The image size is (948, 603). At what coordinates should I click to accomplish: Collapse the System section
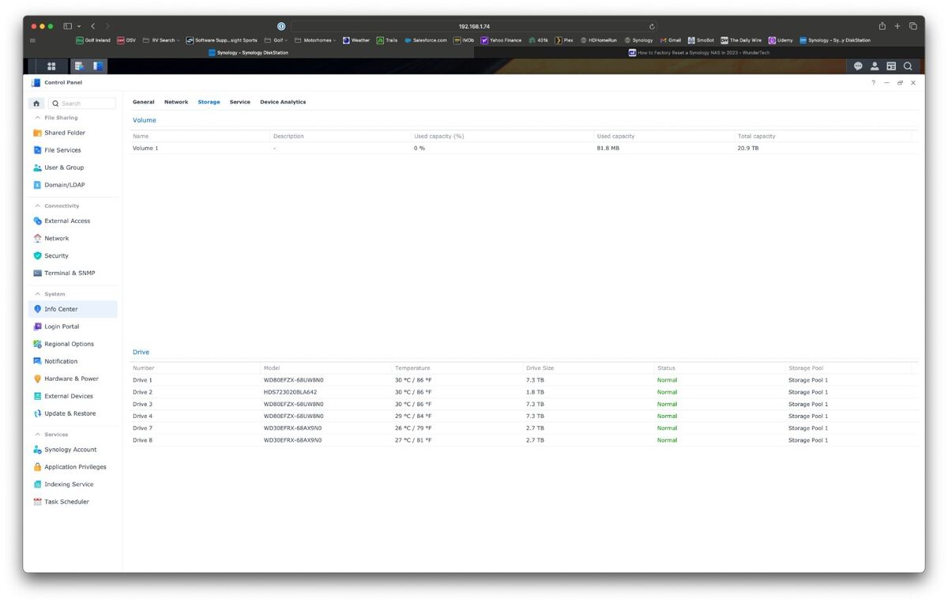coord(37,294)
